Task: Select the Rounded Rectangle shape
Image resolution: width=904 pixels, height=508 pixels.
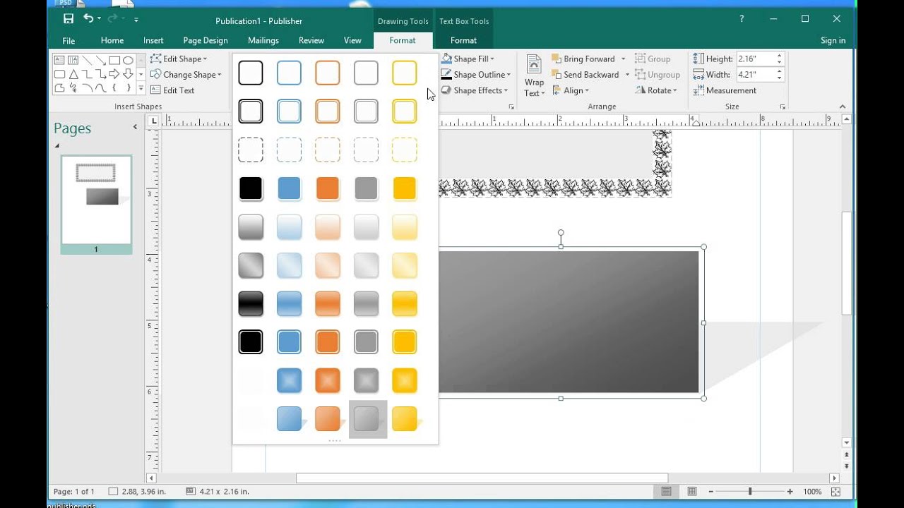Action: coord(59,74)
